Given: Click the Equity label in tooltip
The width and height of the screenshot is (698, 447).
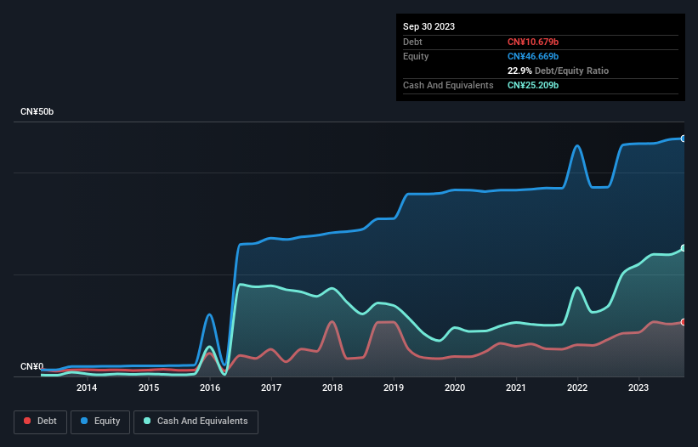Looking at the screenshot, I should tap(416, 56).
